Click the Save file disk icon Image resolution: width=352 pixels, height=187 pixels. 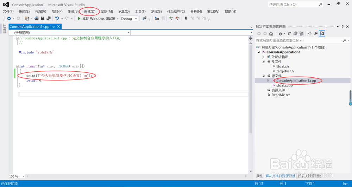(43, 19)
